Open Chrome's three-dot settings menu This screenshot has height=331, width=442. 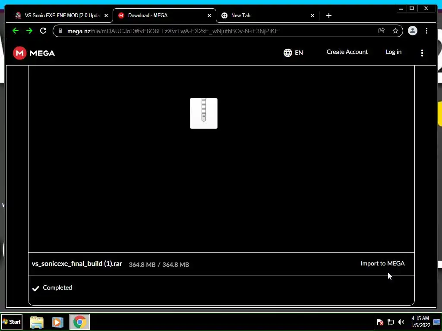tap(426, 31)
